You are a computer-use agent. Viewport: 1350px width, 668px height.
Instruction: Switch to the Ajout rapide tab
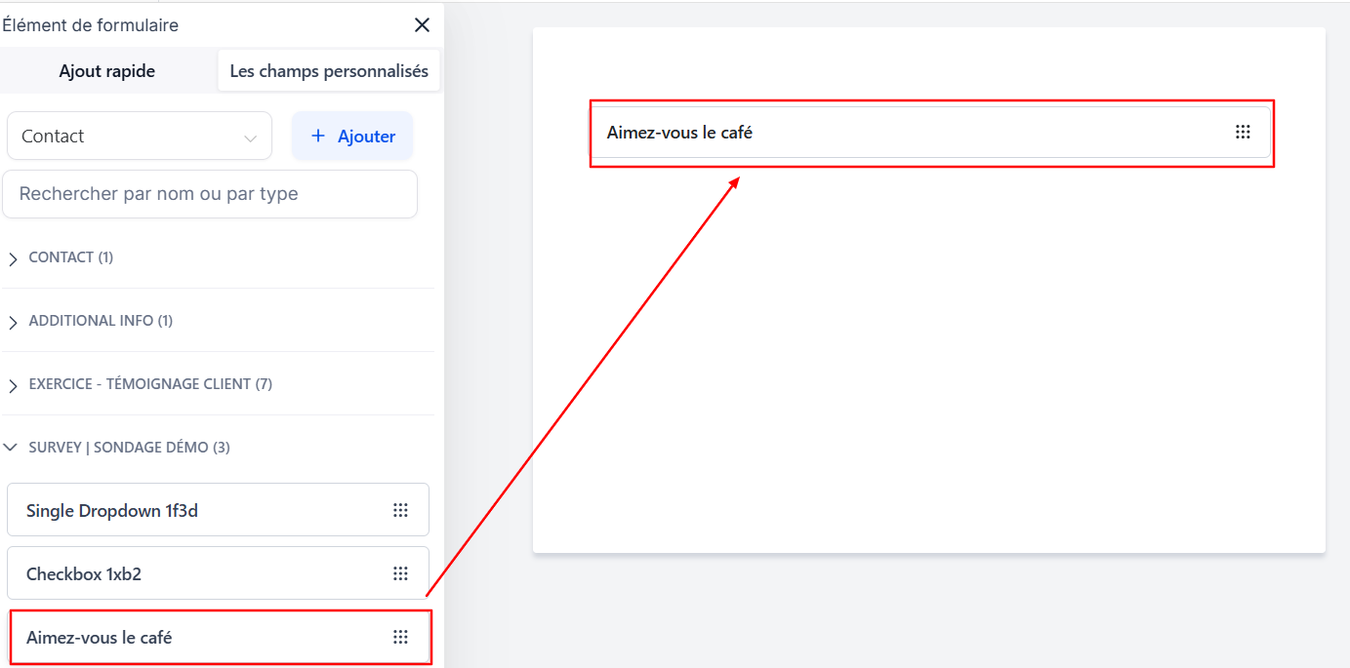[x=107, y=71]
